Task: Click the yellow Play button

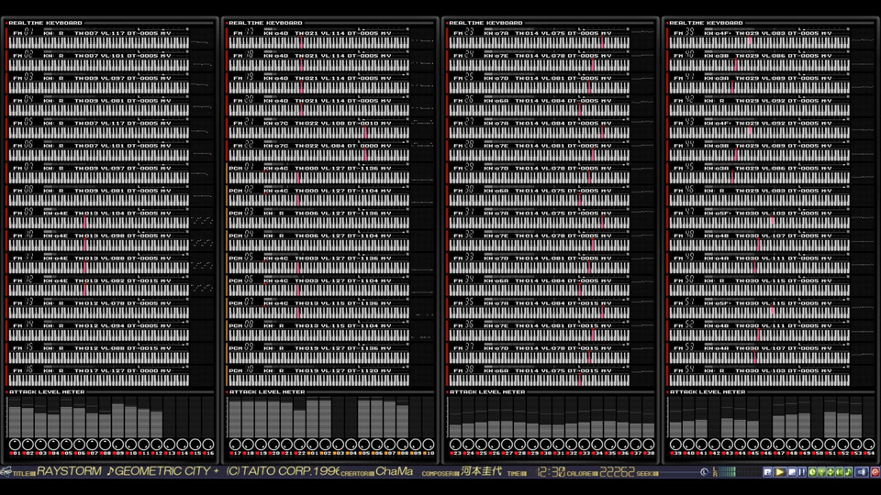Action: coord(780,473)
